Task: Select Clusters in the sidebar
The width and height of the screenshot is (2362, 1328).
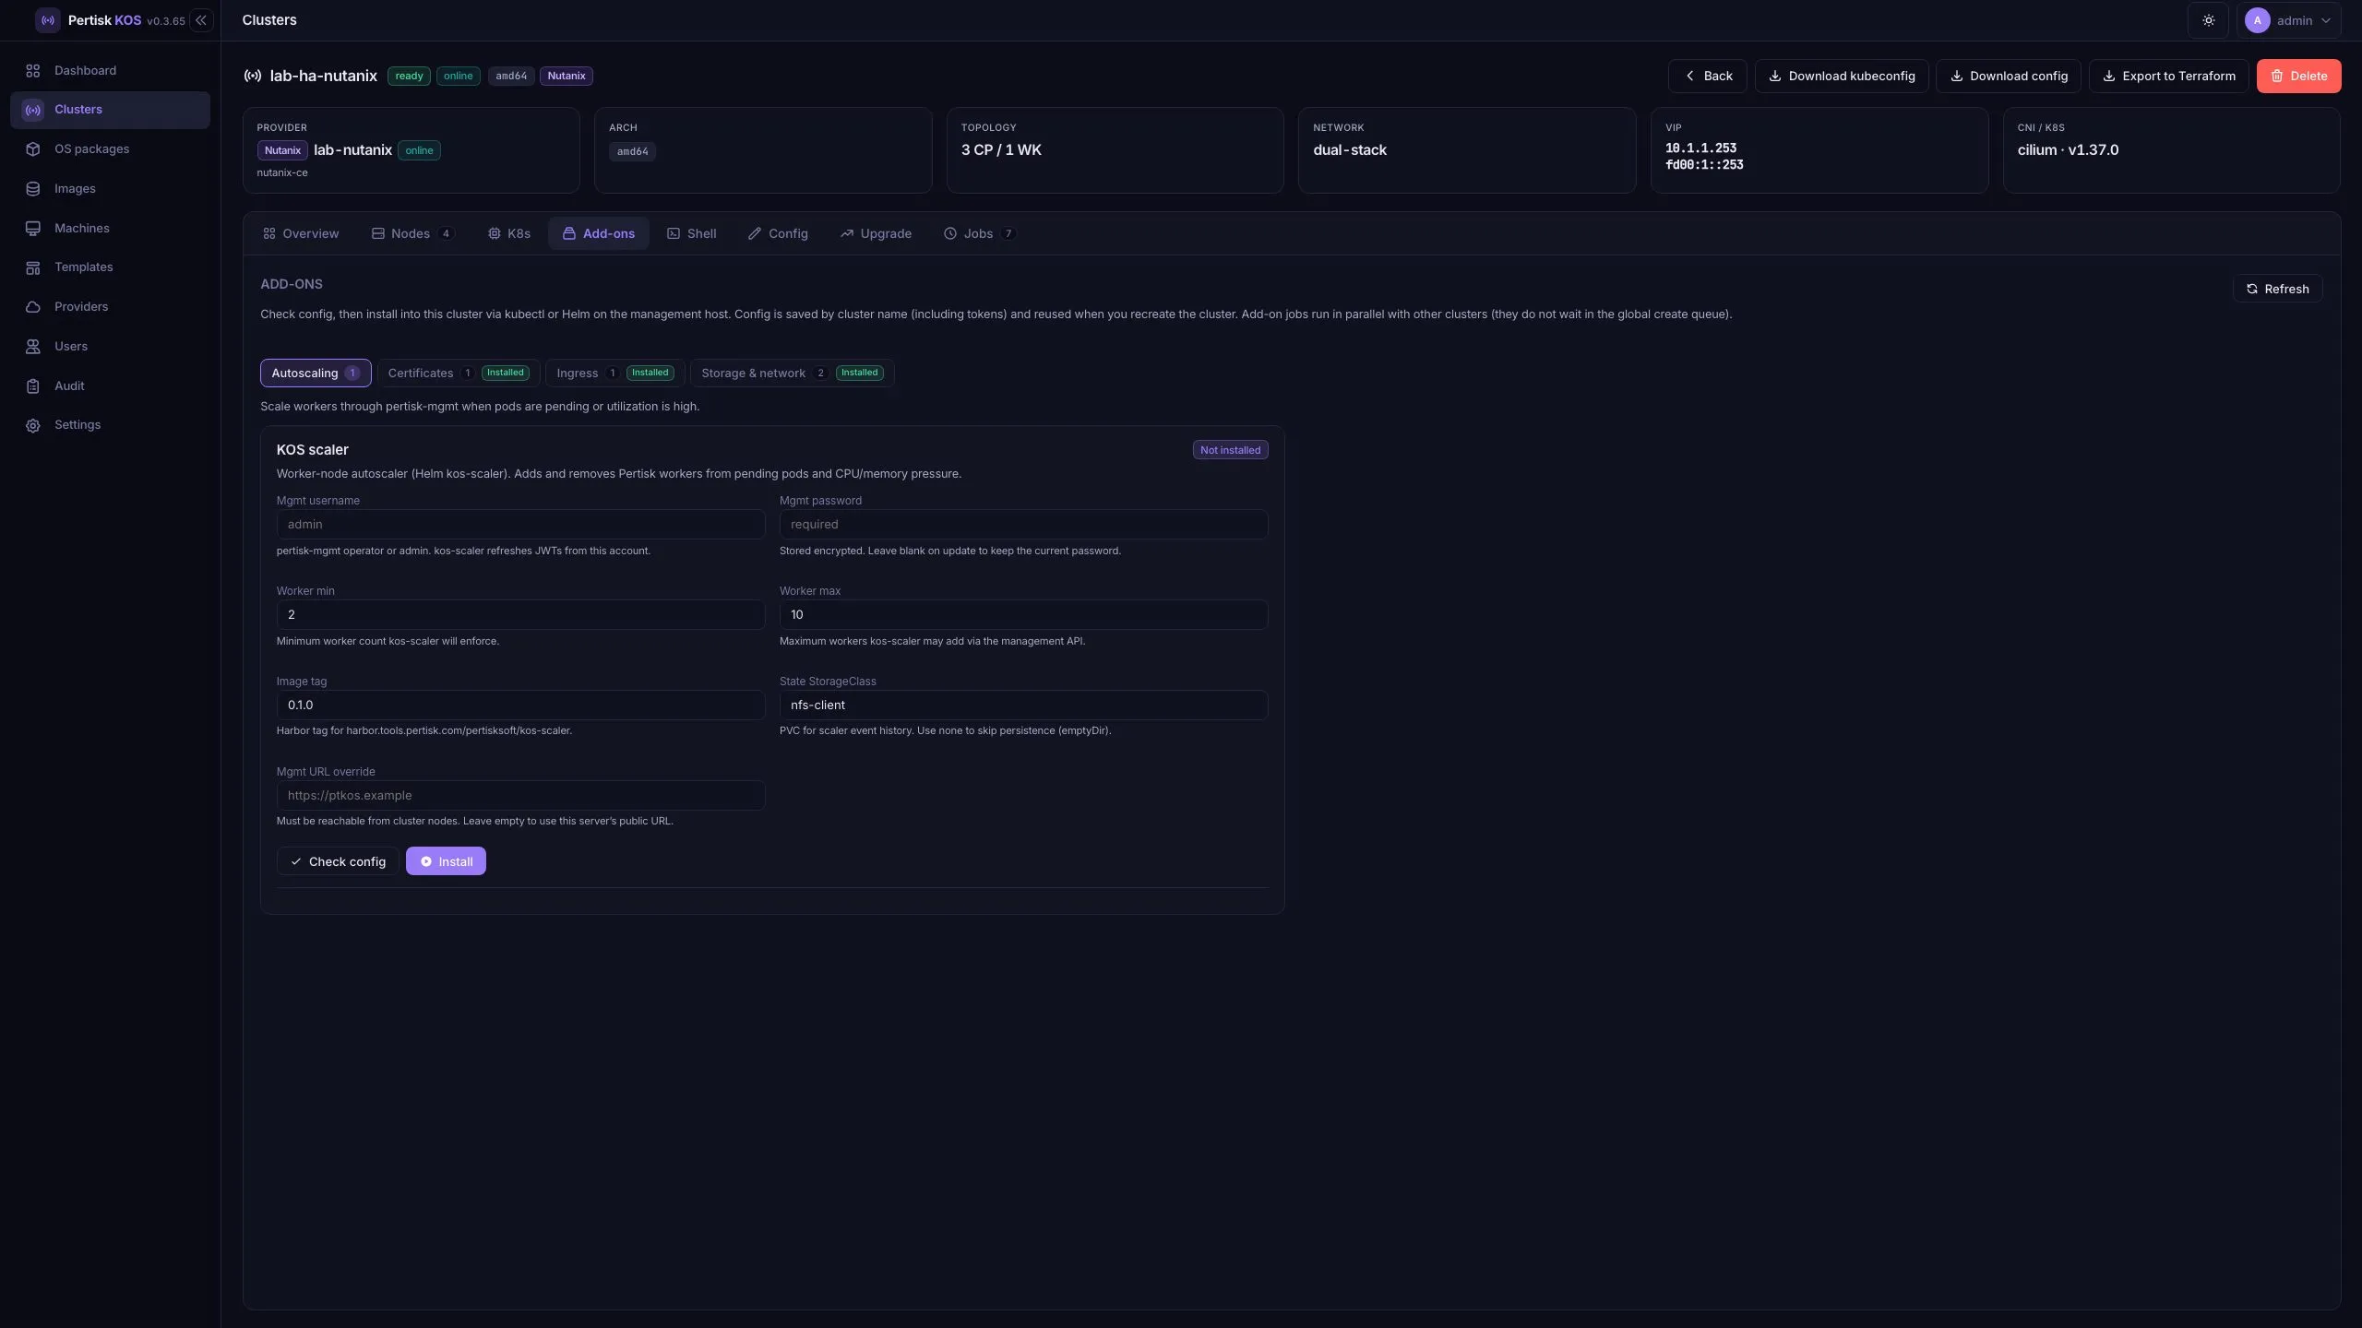Action: [110, 110]
